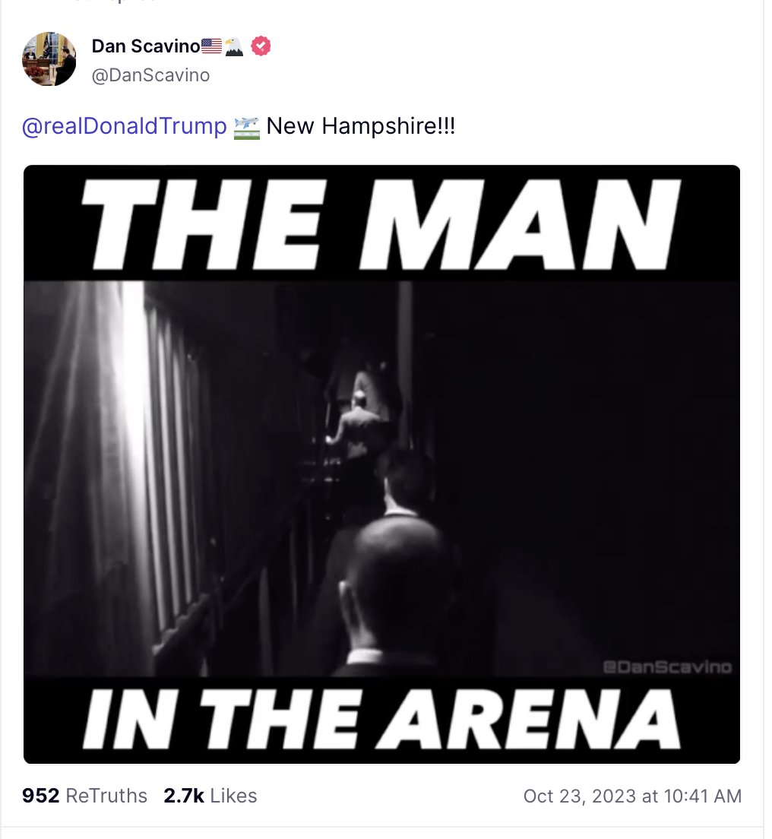
Task: Click "IN THE ARENA" caption in the video
Action: pyautogui.click(x=381, y=719)
